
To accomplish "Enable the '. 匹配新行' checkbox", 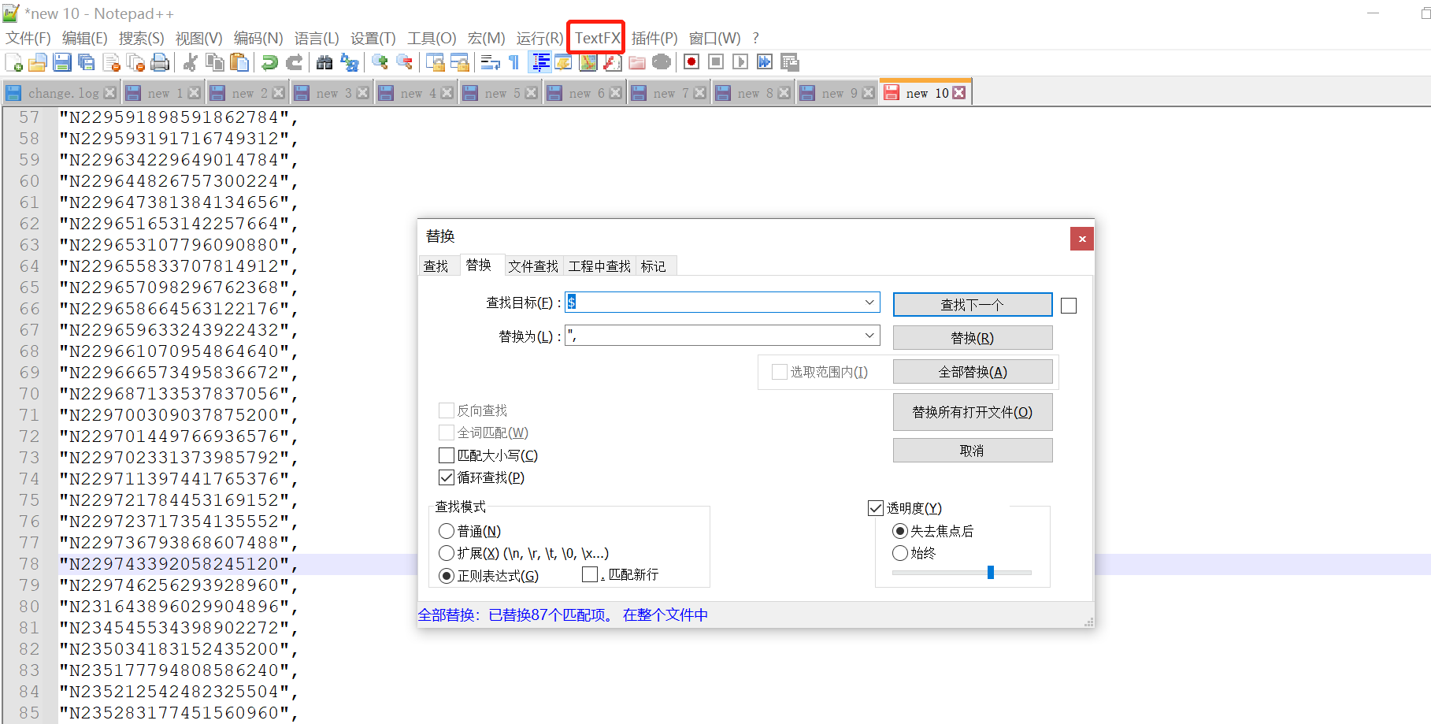I will 590,574.
